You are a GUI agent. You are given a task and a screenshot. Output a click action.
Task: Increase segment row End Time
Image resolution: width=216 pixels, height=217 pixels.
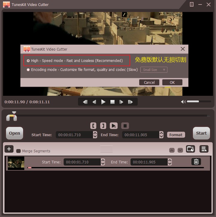click(170, 160)
